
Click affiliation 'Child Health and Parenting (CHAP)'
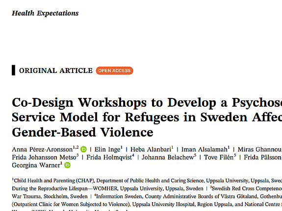click(x=54, y=181)
